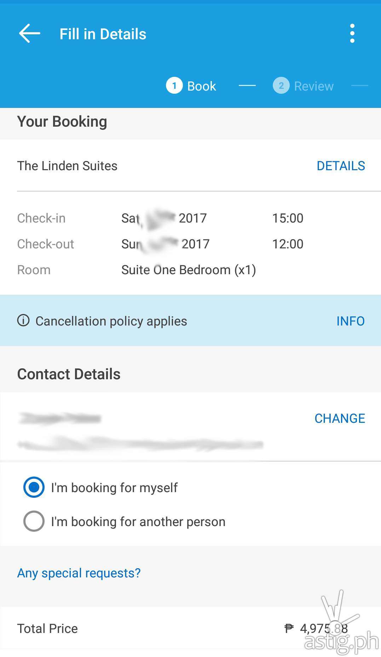381x657 pixels.
Task: Go to the Review step tab
Action: [314, 86]
